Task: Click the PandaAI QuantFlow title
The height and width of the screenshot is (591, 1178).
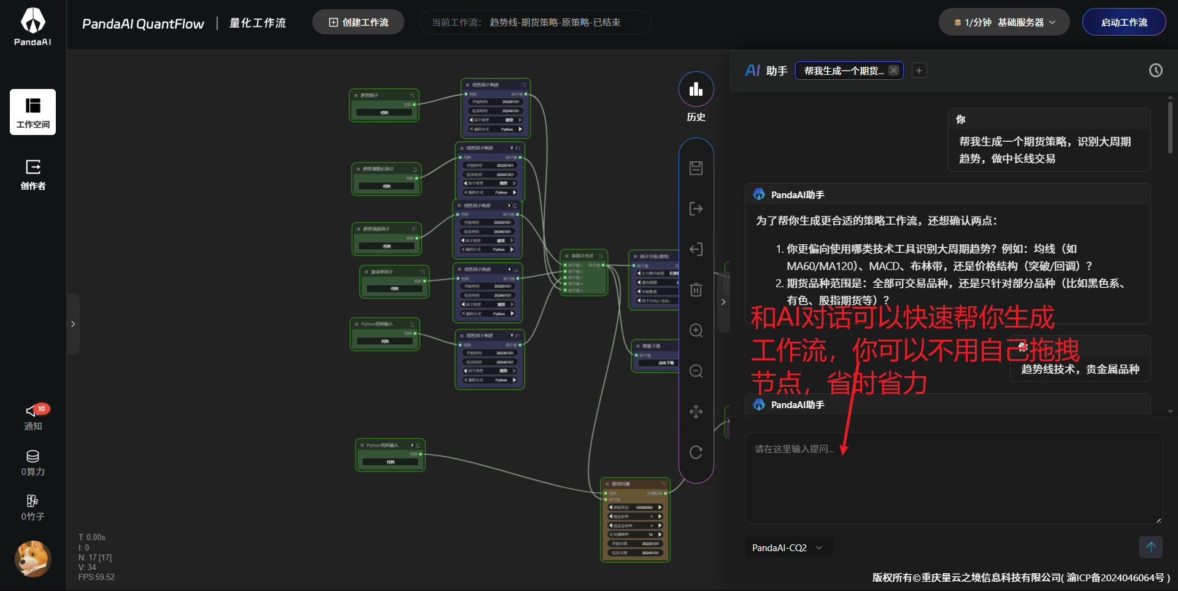Action: click(x=143, y=23)
